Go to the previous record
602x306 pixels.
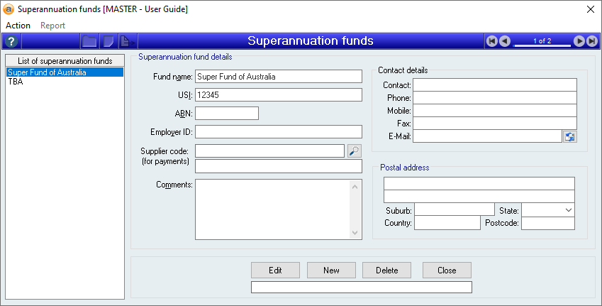[504, 41]
